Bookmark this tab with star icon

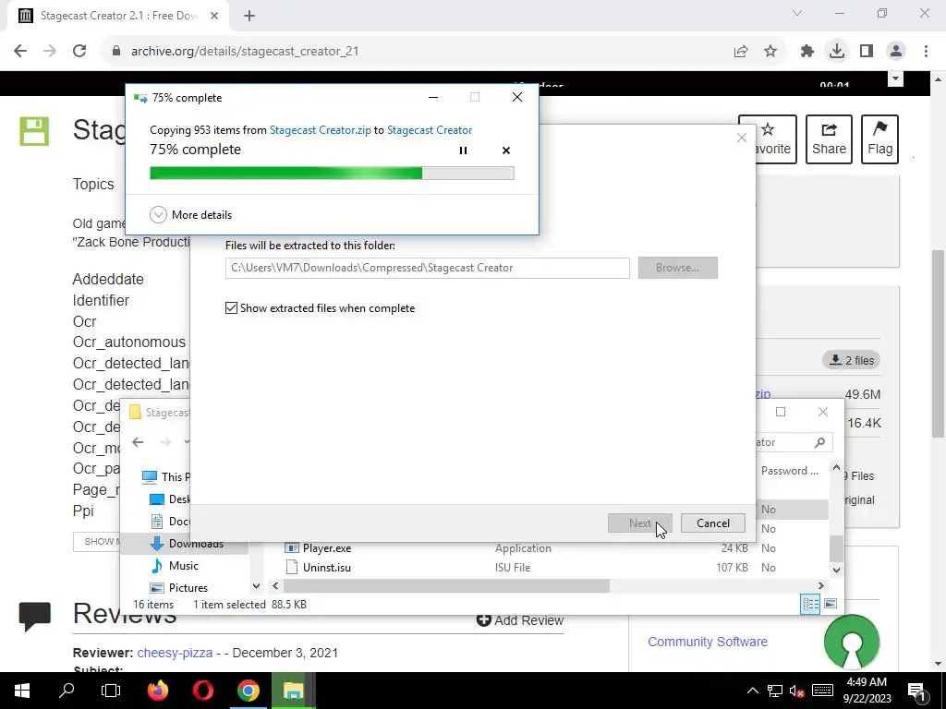770,52
